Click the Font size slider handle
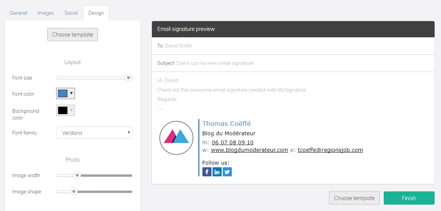This screenshot has height=211, width=441. coord(129,78)
